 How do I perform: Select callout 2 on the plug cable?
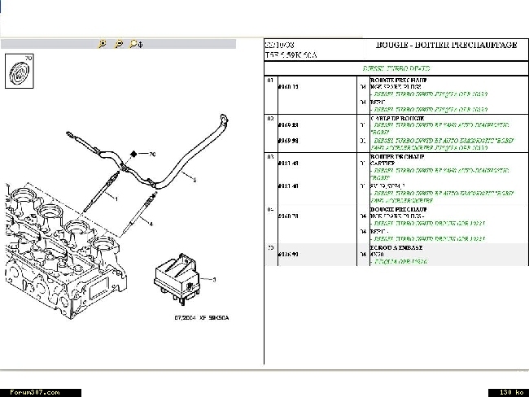tap(195, 180)
